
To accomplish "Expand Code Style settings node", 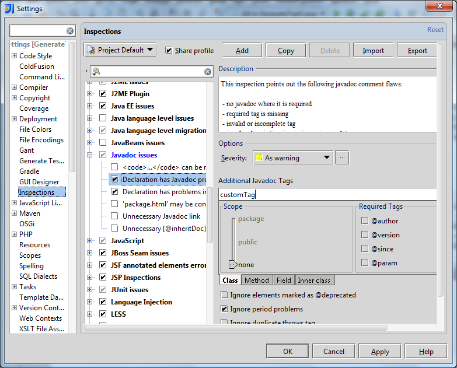I will (x=14, y=55).
